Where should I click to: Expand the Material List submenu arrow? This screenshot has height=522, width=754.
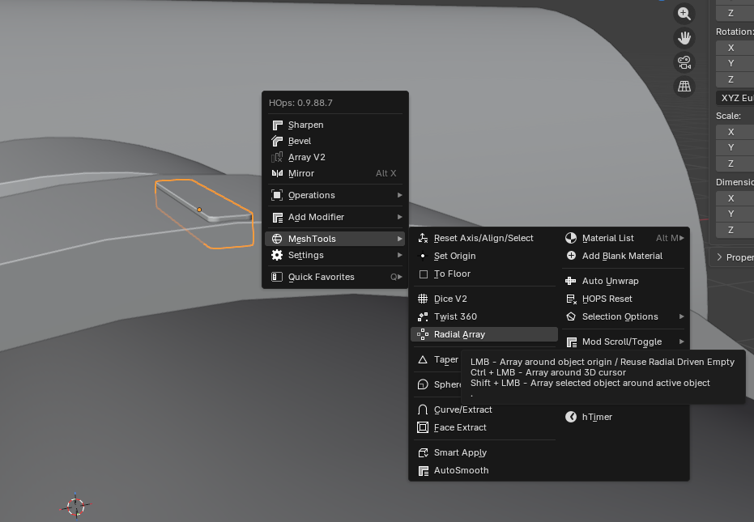click(x=682, y=238)
